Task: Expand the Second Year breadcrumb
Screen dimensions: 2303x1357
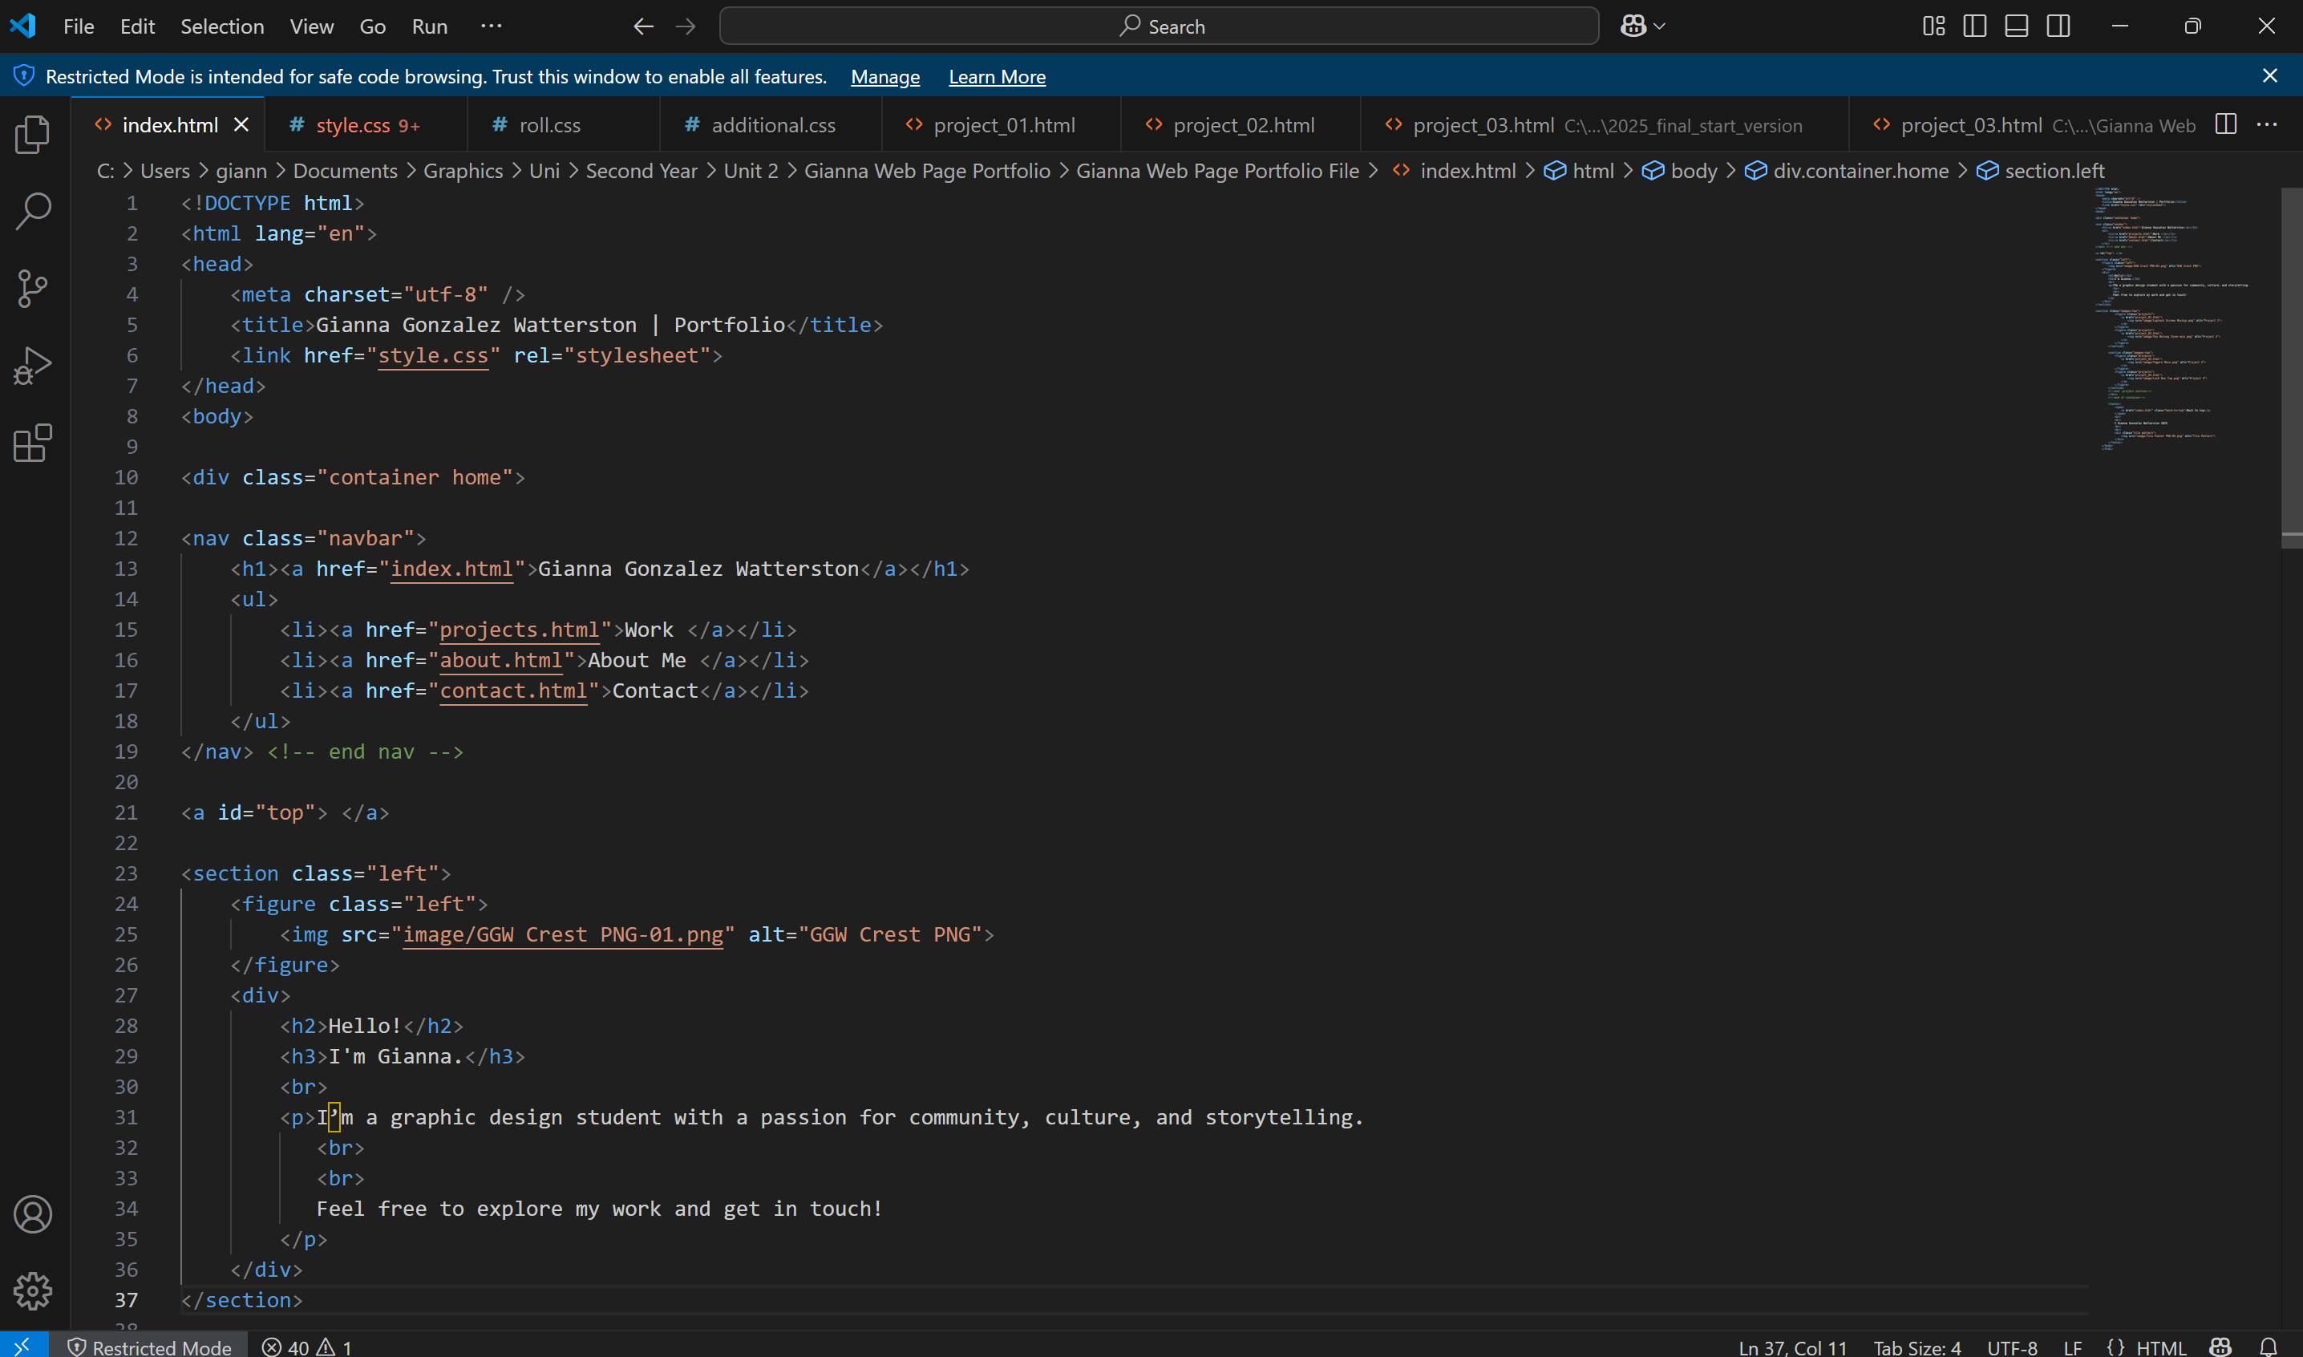Action: click(x=642, y=171)
